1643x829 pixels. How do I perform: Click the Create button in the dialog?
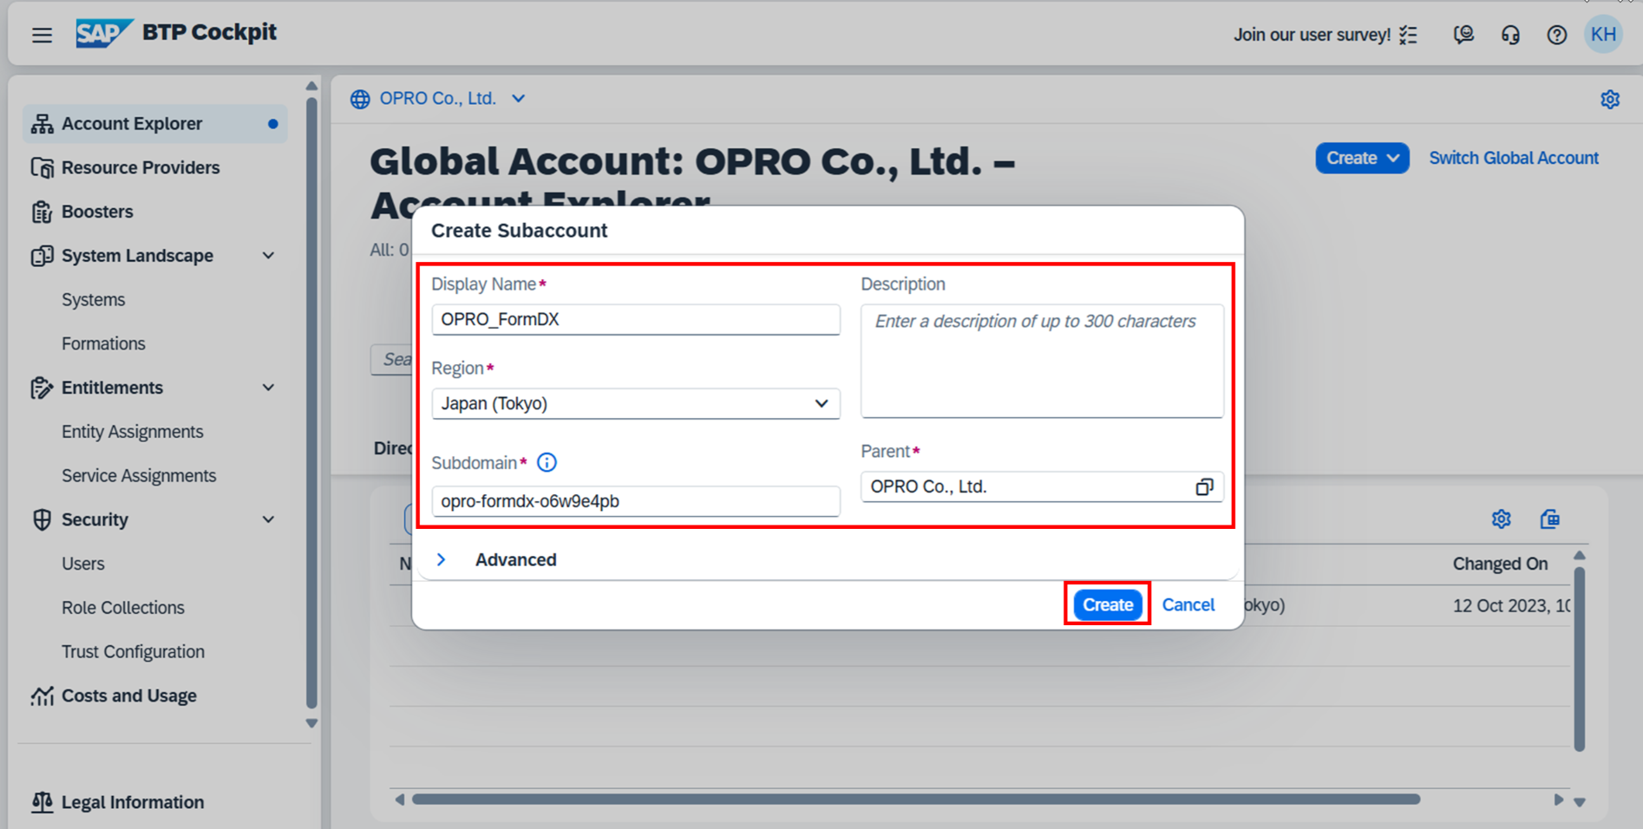tap(1107, 605)
